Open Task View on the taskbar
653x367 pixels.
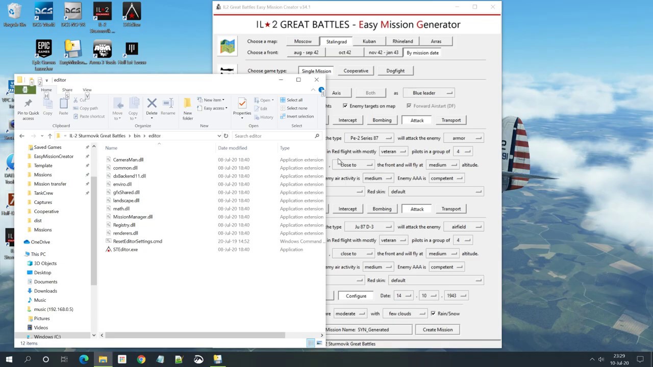pos(64,359)
